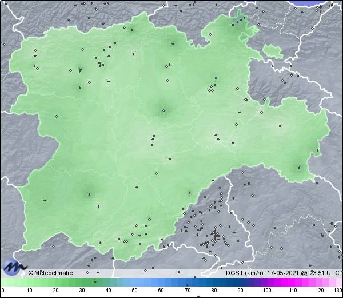The height and width of the screenshot is (298, 343).
Task: Click the scale label 90
Action: pos(240,291)
